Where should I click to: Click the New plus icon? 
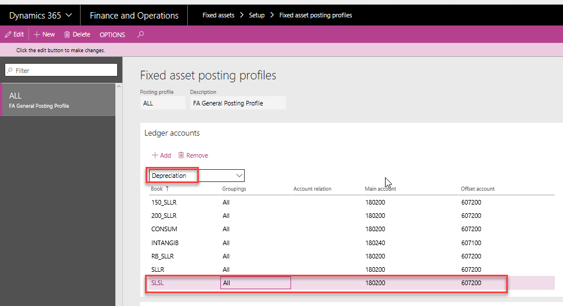click(37, 35)
